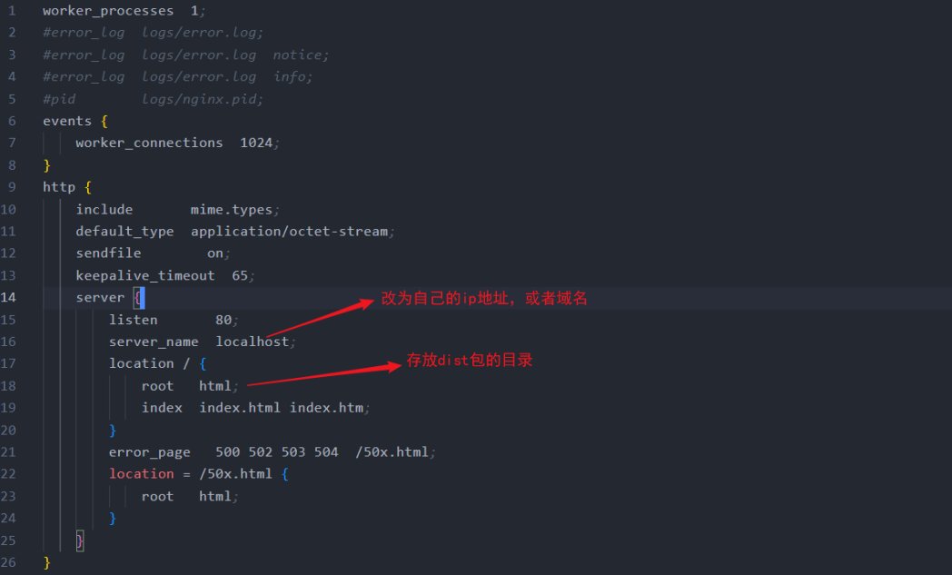The image size is (952, 575).
Task: Click the red annotation about the dist directory
Action: [x=469, y=361]
